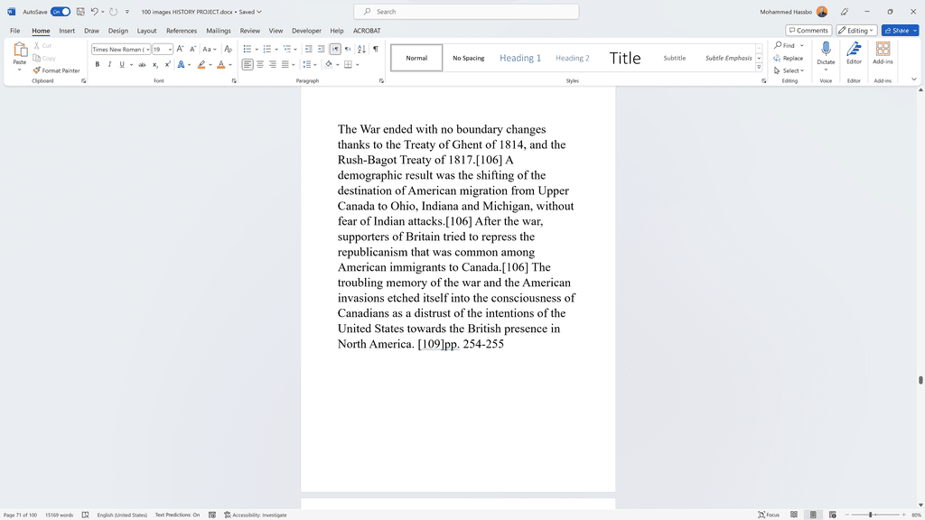This screenshot has height=520, width=925.
Task: Switch to Focus mode
Action: click(x=769, y=515)
